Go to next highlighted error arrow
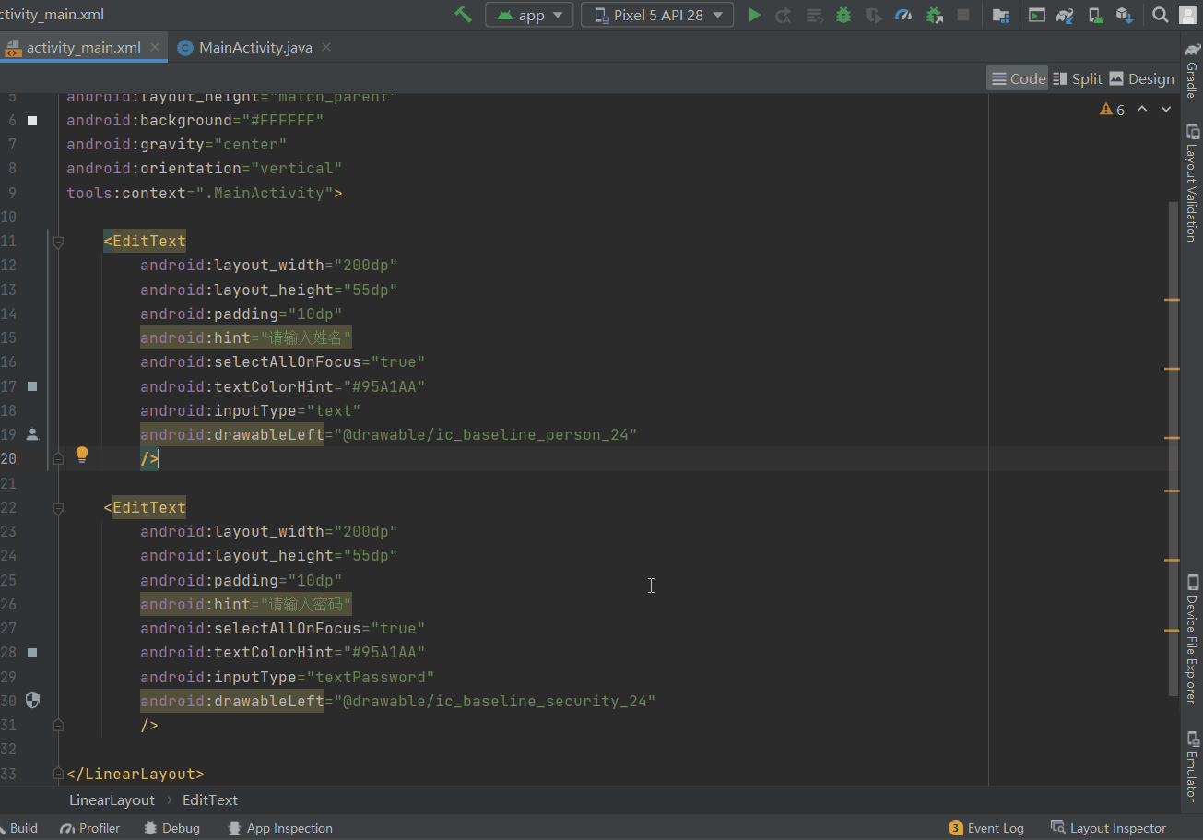Screen dimensions: 1203x840 click(1166, 109)
